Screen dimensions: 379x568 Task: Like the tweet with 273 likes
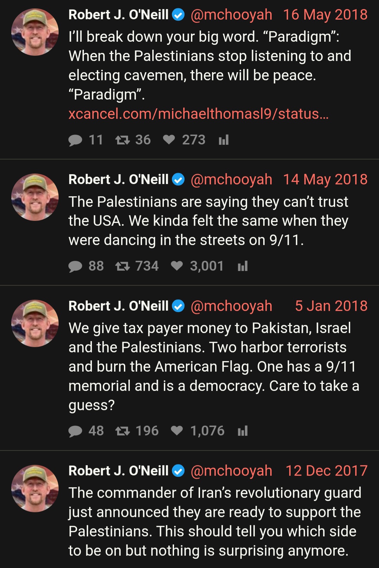[x=169, y=140]
